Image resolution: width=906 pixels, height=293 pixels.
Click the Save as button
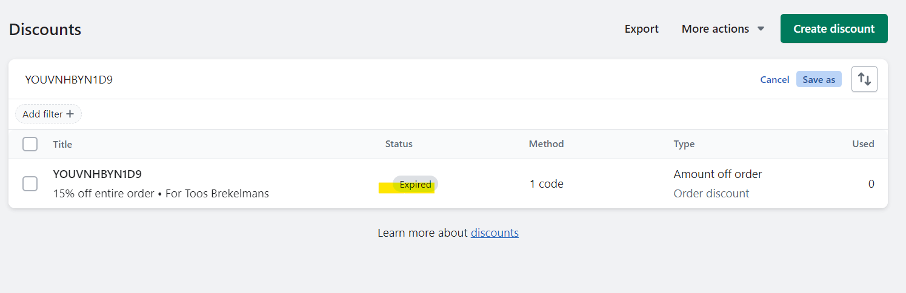pyautogui.click(x=818, y=80)
